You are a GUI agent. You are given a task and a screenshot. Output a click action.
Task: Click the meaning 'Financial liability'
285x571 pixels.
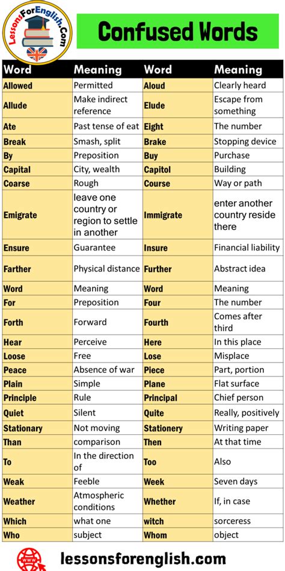(247, 248)
